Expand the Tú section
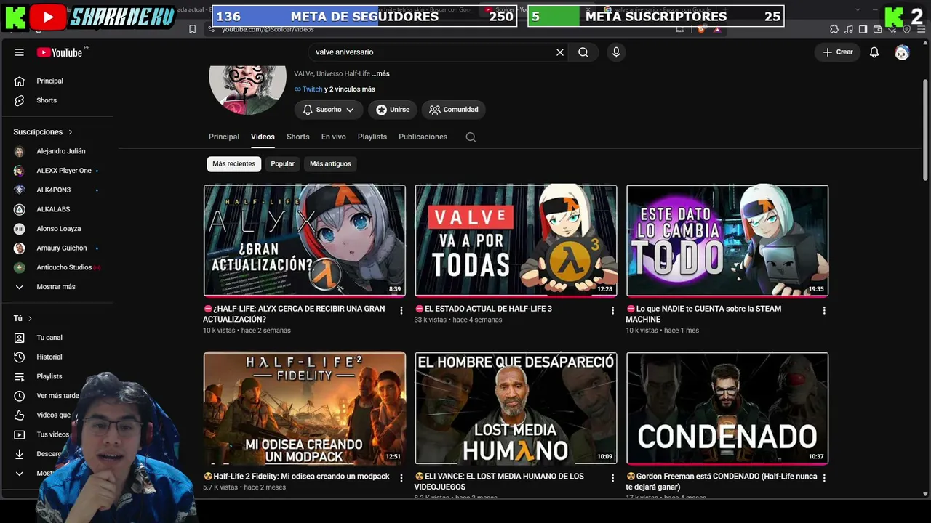Viewport: 931px width, 523px height. [23, 318]
